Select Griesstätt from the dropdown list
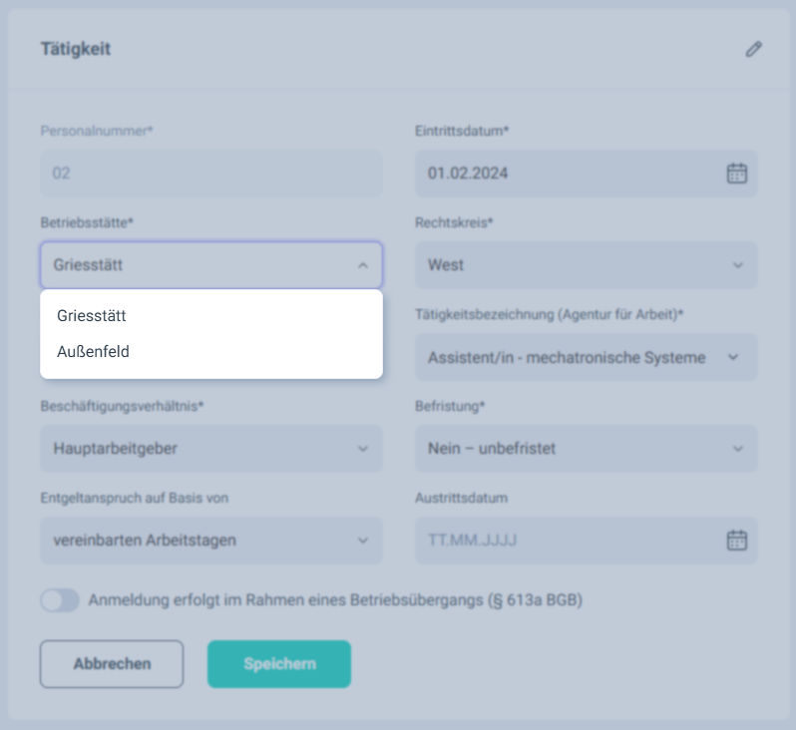 pyautogui.click(x=92, y=315)
